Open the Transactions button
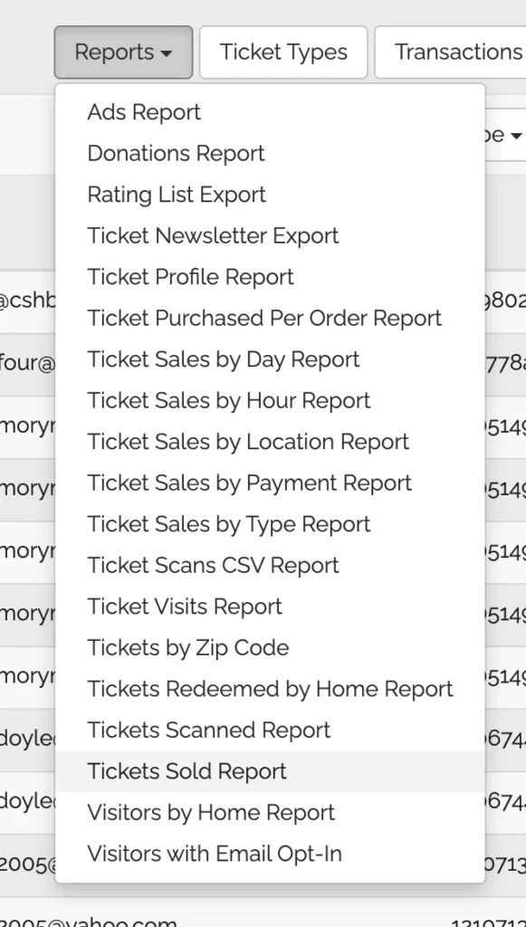The width and height of the screenshot is (526, 927). 450,52
